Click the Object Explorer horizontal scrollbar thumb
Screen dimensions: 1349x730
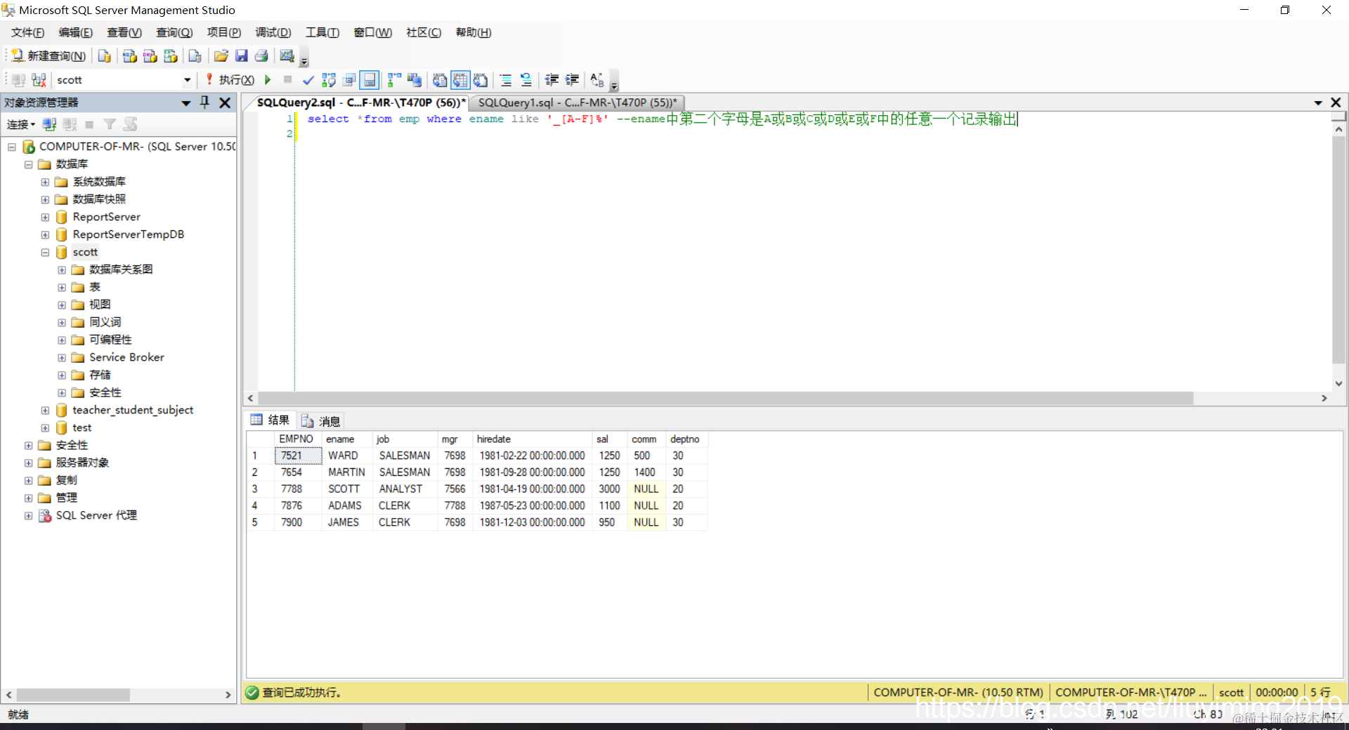coord(73,695)
